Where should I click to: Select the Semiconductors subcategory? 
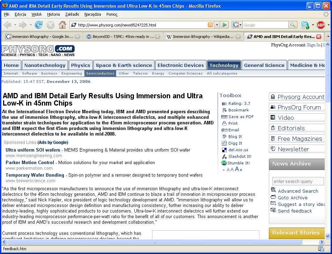point(100,74)
